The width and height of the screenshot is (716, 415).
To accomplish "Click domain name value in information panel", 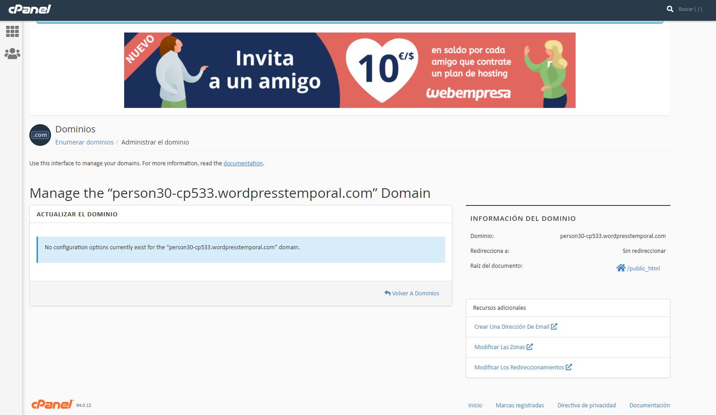I will click(x=613, y=236).
